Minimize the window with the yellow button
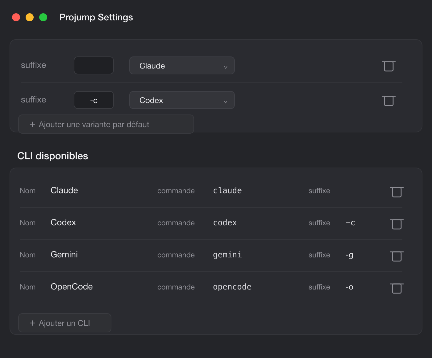 tap(30, 17)
